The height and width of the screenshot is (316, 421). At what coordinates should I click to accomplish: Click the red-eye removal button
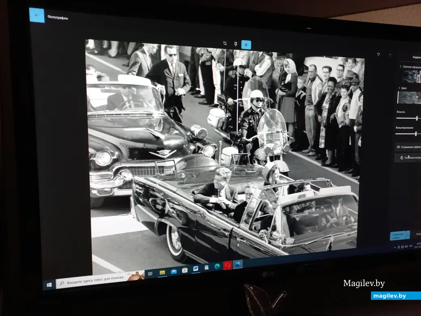(408, 147)
